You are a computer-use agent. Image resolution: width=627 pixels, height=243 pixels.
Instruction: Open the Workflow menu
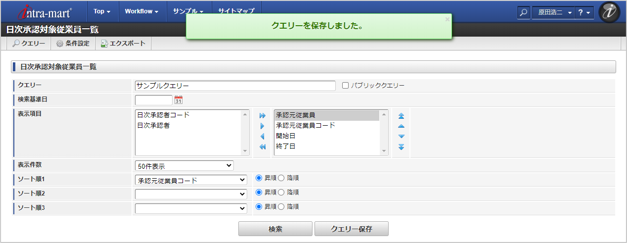point(141,11)
